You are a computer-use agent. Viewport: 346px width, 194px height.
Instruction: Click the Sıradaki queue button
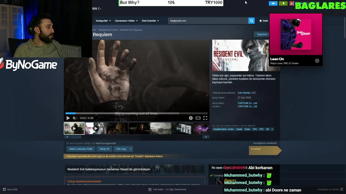pyautogui.click(x=265, y=150)
